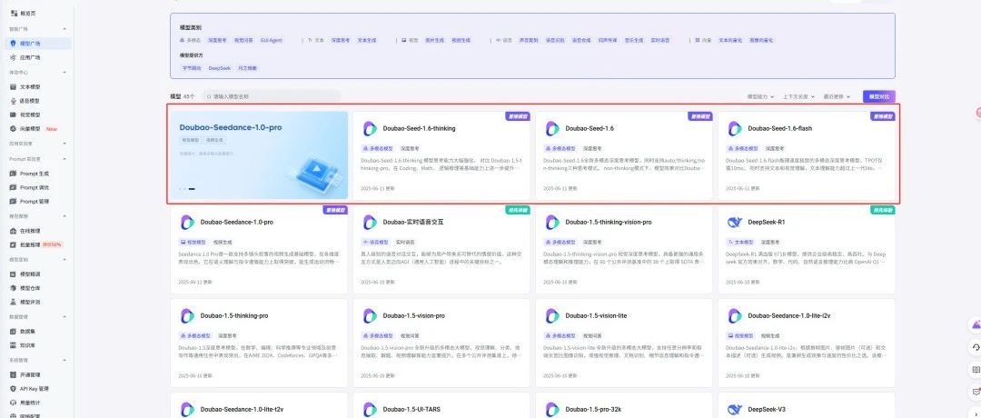Collapse the 数据管理 sidebar section

[65, 316]
